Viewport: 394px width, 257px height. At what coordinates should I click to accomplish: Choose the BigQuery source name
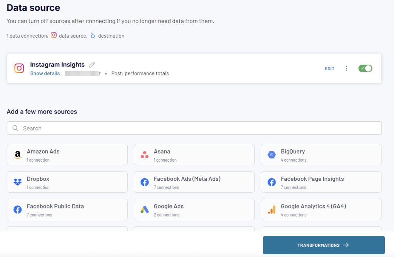(293, 152)
